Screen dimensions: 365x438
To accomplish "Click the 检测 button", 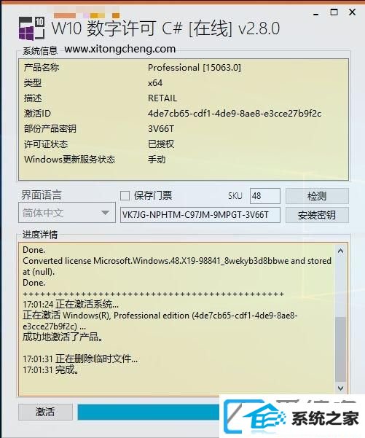I will tap(317, 196).
